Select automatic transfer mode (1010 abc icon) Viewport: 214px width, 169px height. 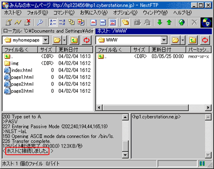coord(113,22)
